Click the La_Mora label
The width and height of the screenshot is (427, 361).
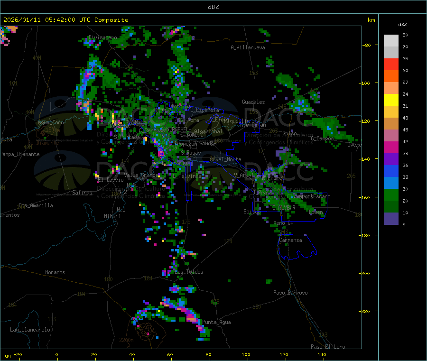point(189,120)
